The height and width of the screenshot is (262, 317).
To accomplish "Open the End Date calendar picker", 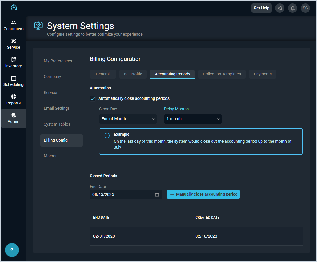I will coord(157,194).
